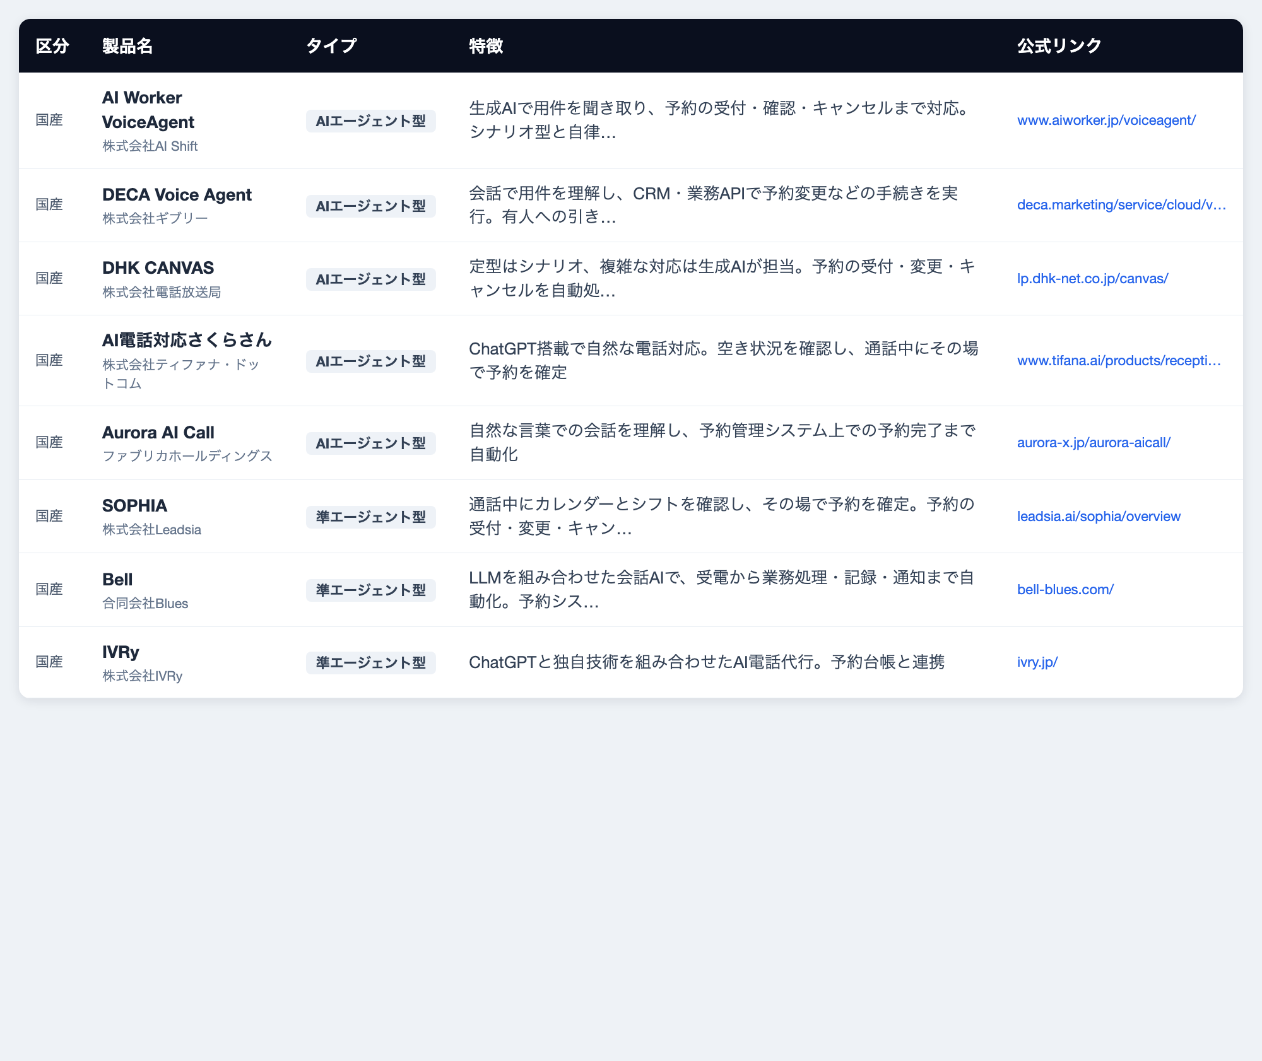Click the 準エージェント型 badge in IVRy row
The image size is (1262, 1061).
(x=371, y=663)
